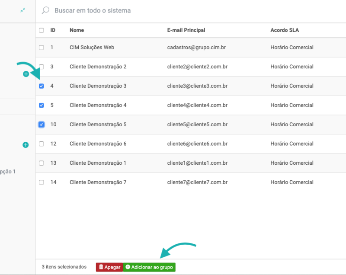
Task: Toggle the select-all checkbox in table header
Action: [42, 30]
